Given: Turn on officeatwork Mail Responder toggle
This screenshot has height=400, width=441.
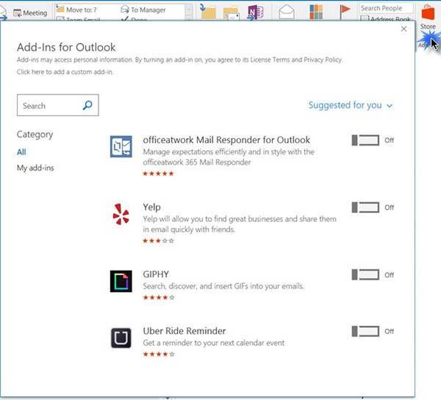Looking at the screenshot, I should coord(366,141).
